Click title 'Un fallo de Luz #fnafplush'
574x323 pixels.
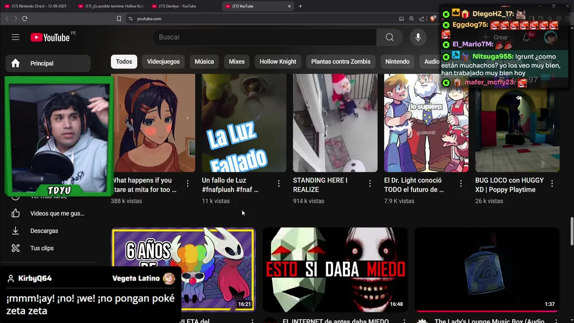click(230, 185)
